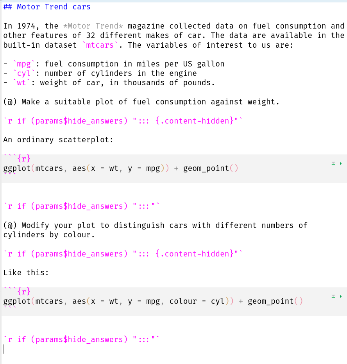
Task: Click geom_point in the first code chunk
Action: (x=206, y=169)
